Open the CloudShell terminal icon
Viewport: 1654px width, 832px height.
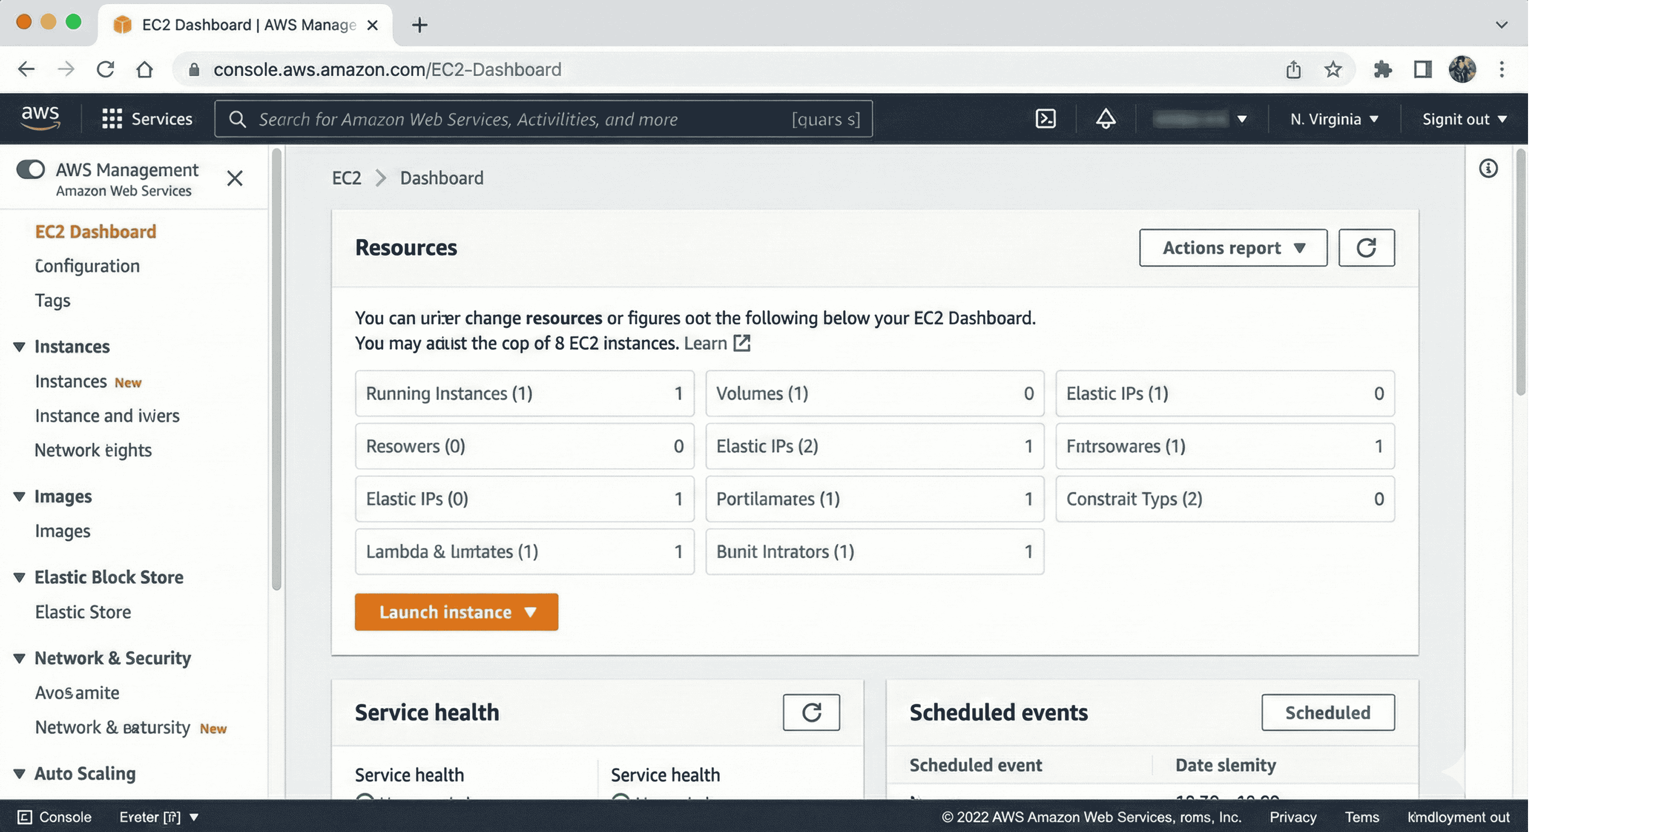coord(1045,119)
